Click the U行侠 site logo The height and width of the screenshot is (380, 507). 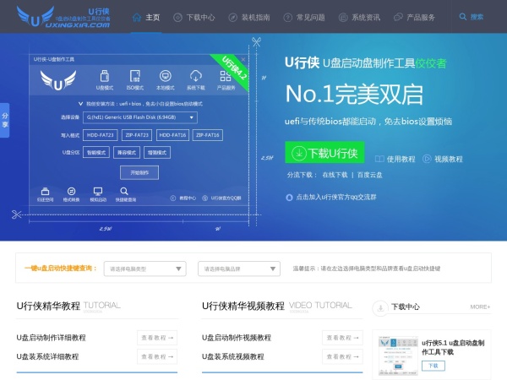tap(63, 17)
